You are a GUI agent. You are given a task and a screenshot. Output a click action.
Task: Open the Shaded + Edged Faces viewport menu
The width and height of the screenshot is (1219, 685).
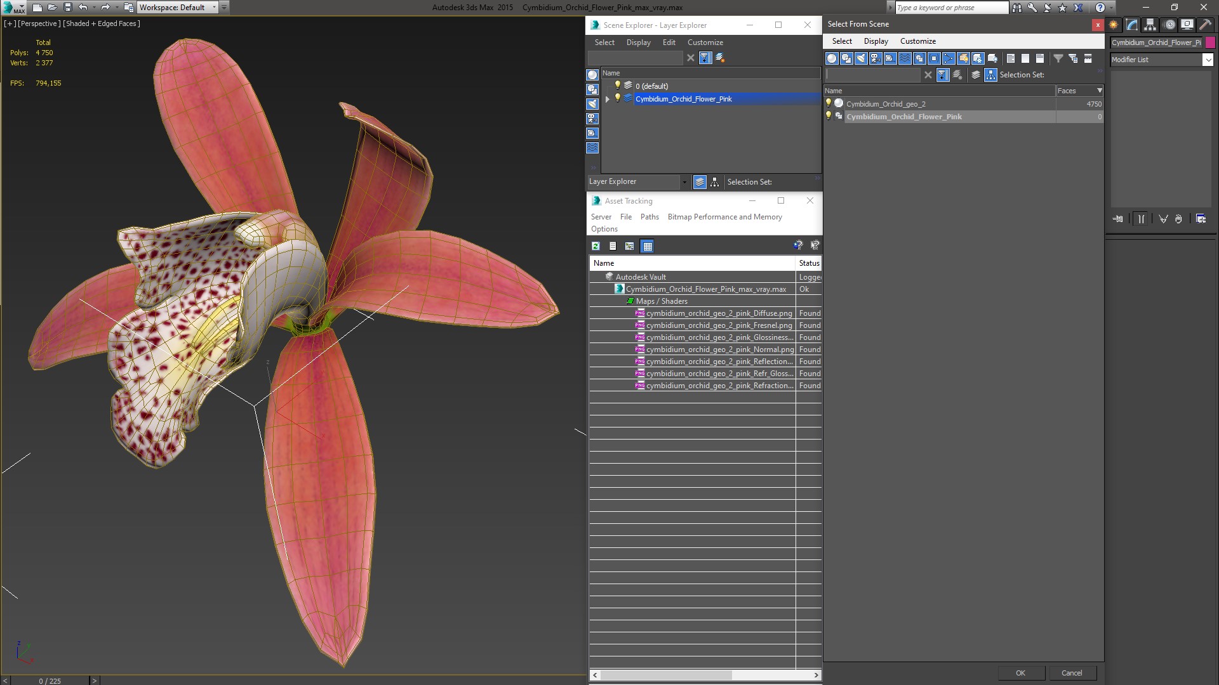102,23
